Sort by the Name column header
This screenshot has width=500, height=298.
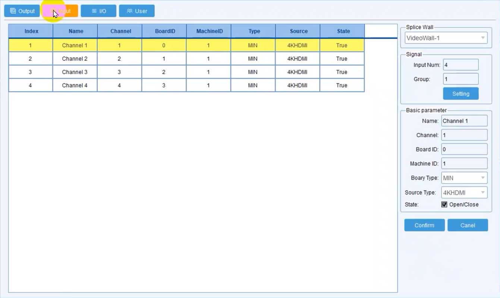click(75, 31)
